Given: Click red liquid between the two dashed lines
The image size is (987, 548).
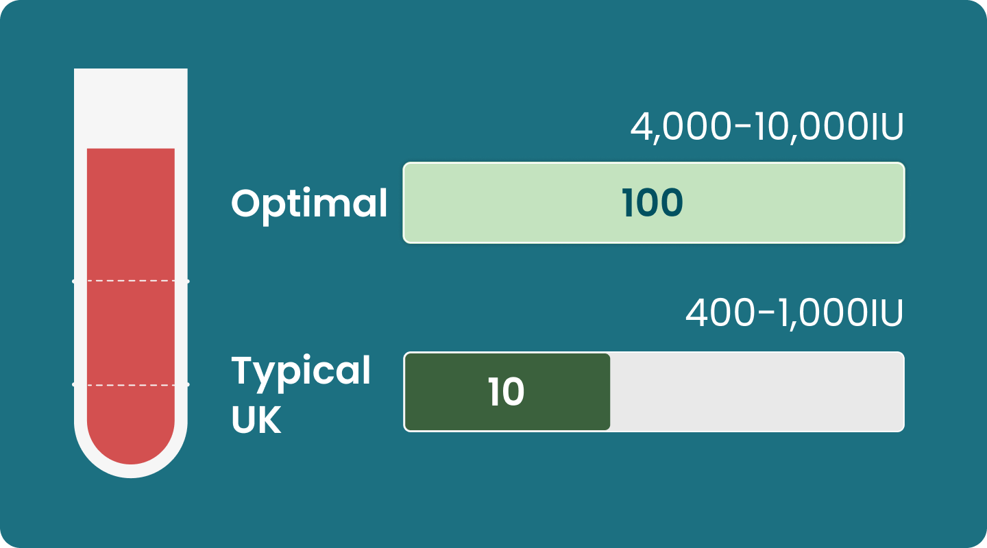Looking at the screenshot, I should [130, 333].
